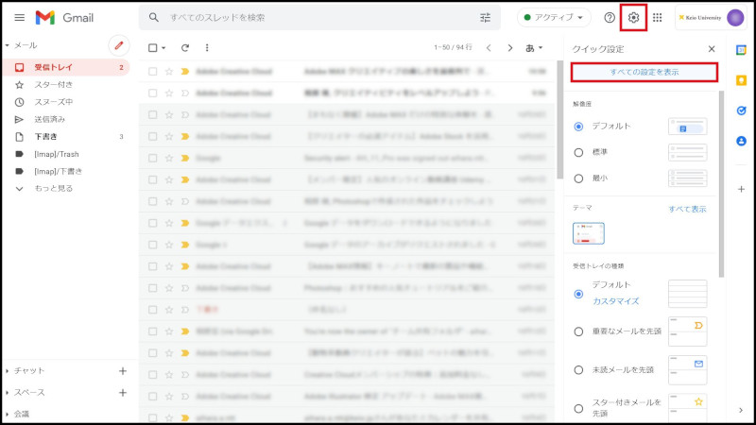Open the select-all checkbox dropdown arrow
The width and height of the screenshot is (756, 425).
point(163,48)
